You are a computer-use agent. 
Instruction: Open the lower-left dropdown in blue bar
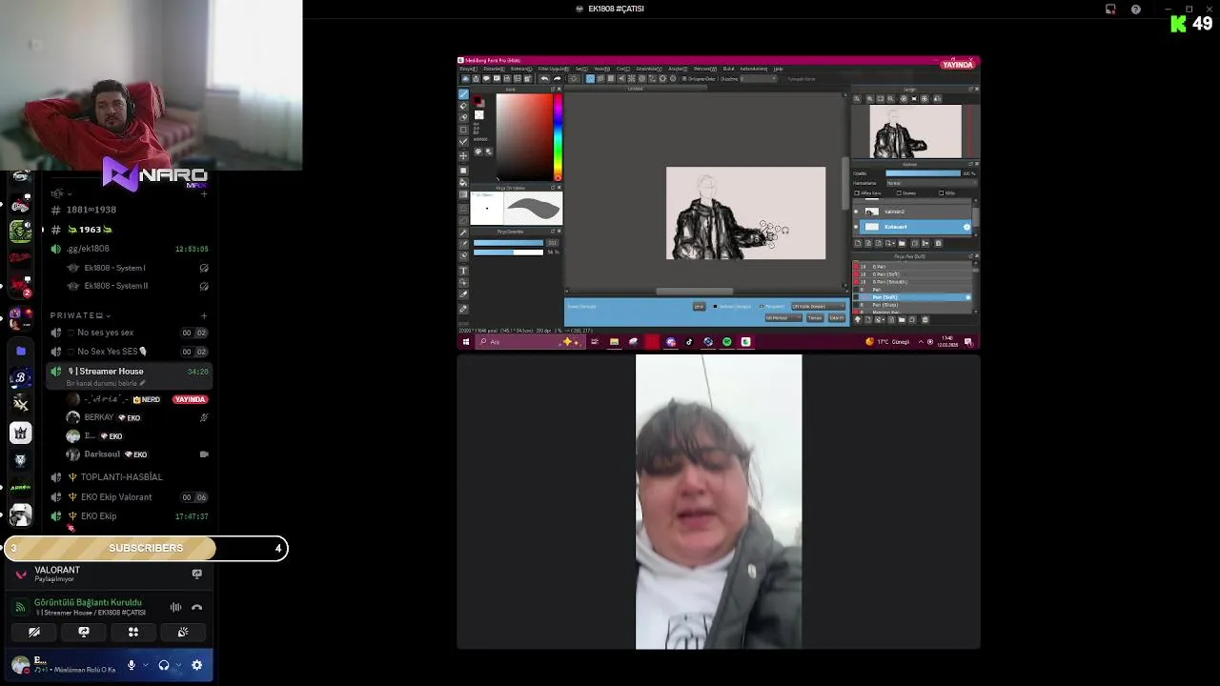coord(782,318)
